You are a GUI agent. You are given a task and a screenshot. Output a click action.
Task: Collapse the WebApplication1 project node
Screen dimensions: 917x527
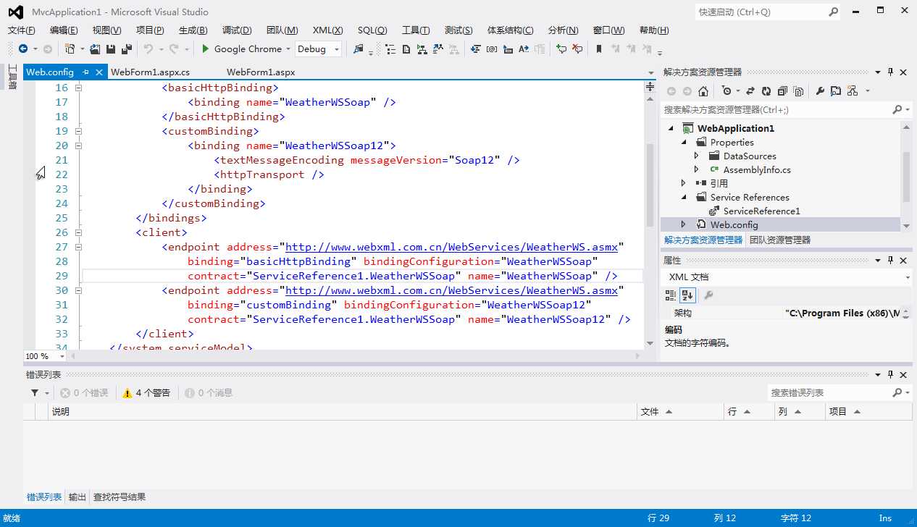point(670,128)
